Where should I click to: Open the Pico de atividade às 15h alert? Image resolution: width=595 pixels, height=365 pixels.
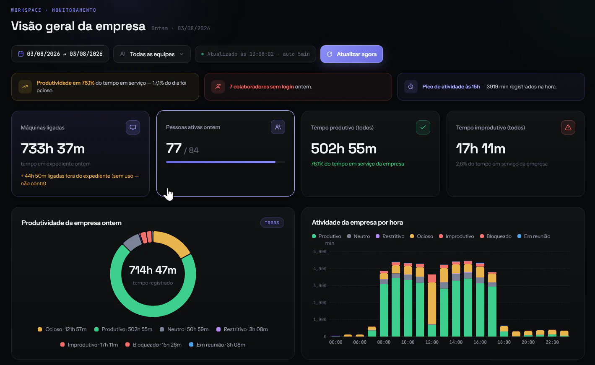tap(491, 87)
